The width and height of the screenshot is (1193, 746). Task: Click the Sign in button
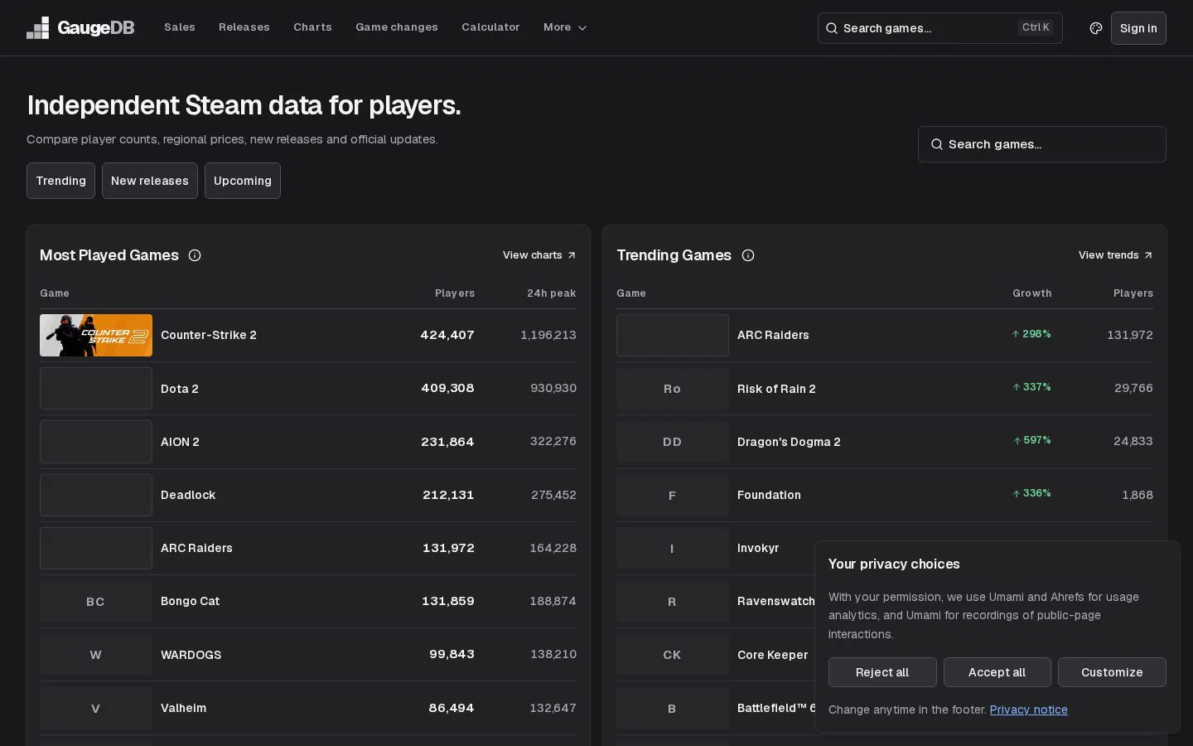[x=1138, y=28]
